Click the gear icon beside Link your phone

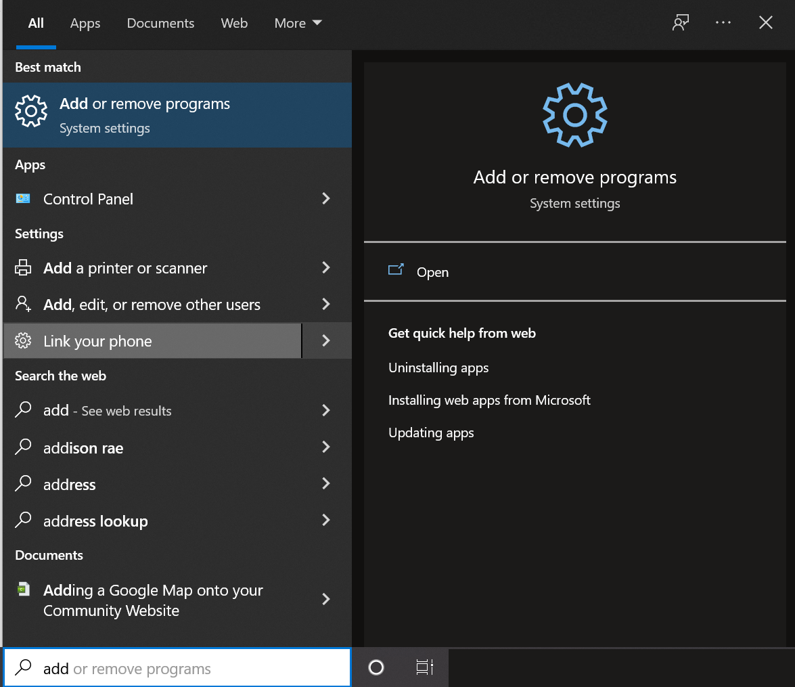coord(23,340)
